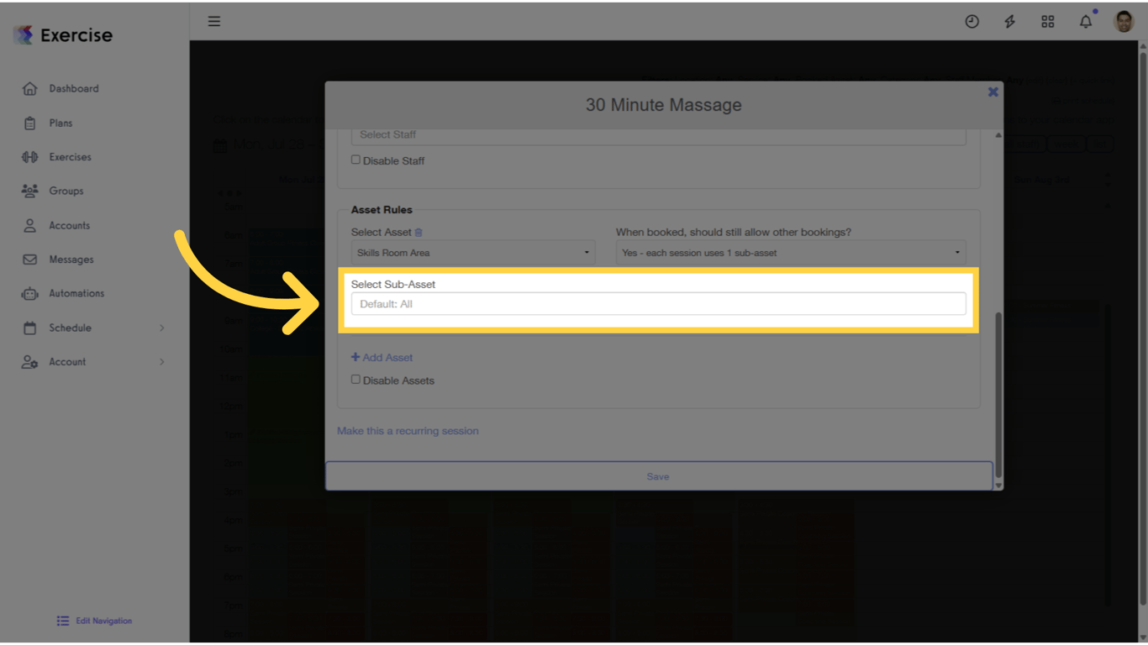Enable the Disable Staff checkbox
This screenshot has width=1148, height=645.
(x=355, y=159)
